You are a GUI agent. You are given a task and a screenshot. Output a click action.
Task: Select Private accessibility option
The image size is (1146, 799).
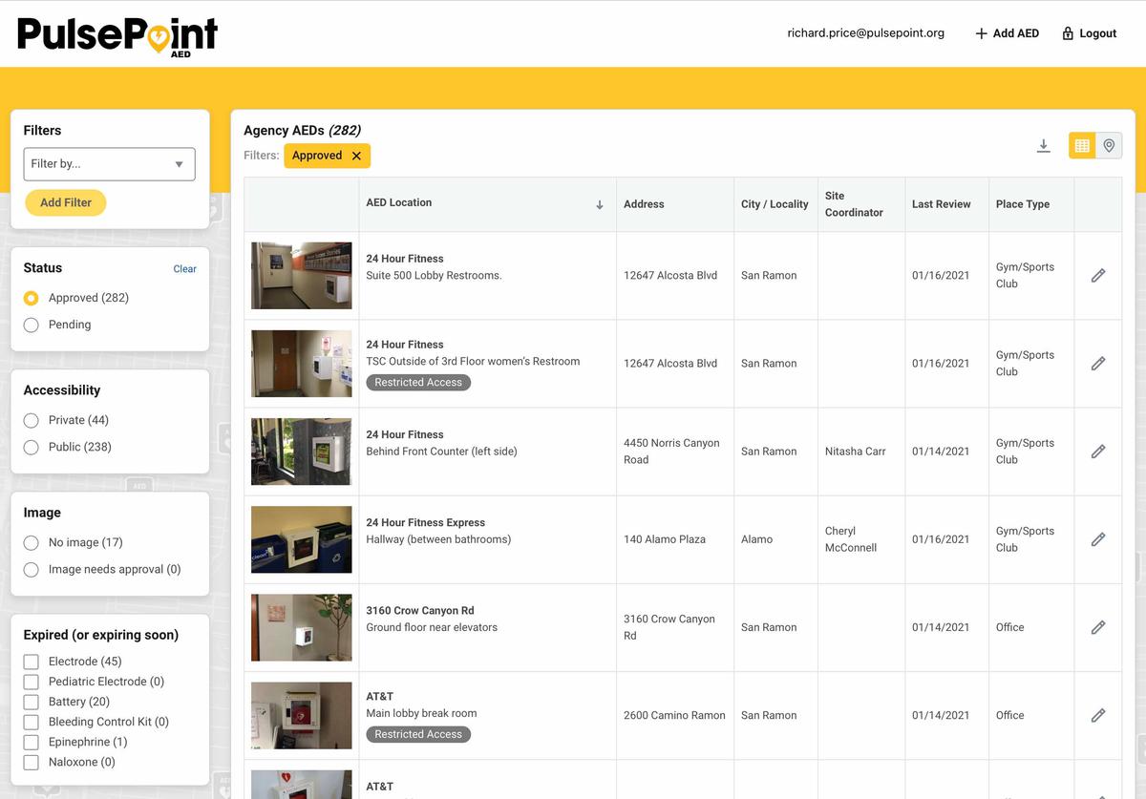(32, 420)
